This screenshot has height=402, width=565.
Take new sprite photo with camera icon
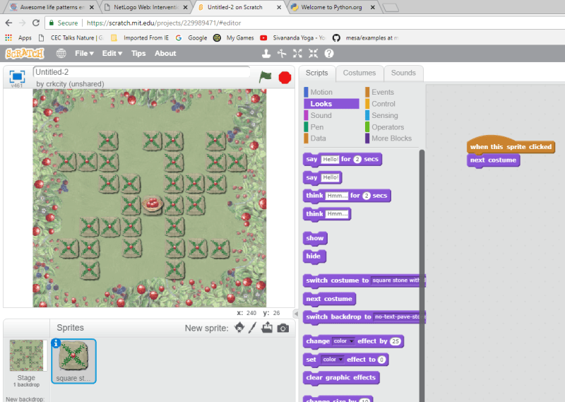[283, 328]
